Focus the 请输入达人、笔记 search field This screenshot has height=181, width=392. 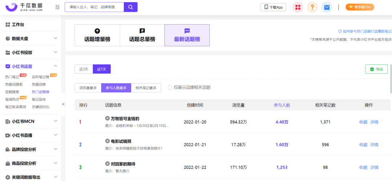94,7
